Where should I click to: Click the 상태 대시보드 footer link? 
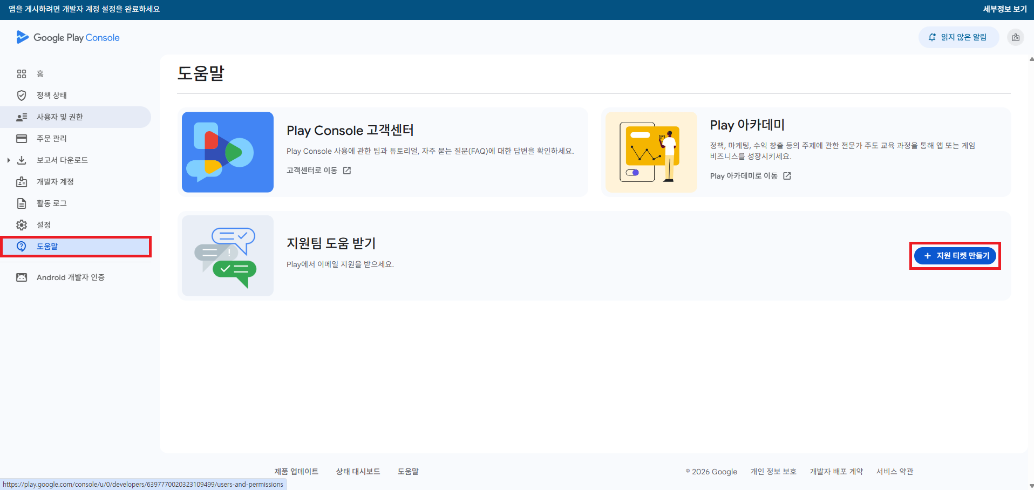(x=358, y=472)
